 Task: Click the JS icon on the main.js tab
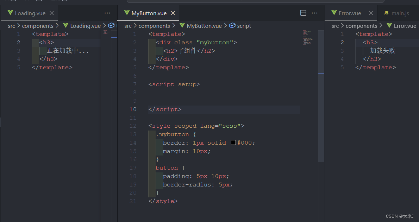(x=387, y=13)
